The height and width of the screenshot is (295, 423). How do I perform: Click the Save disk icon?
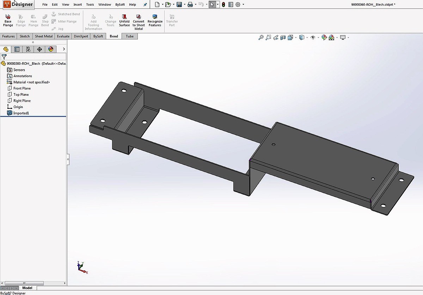179,5
